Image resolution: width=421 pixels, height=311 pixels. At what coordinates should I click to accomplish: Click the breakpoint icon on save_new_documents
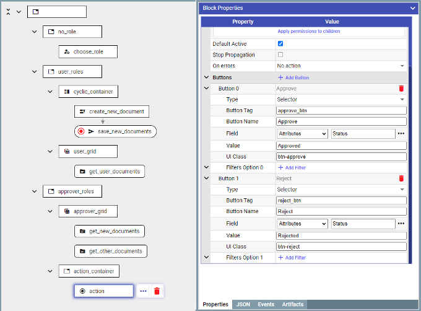coord(80,131)
